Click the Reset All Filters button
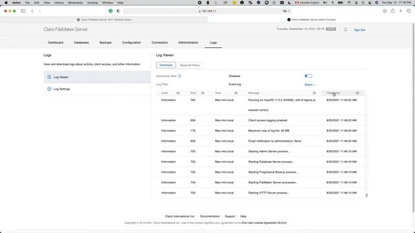This screenshot has width=415, height=233. (190, 65)
